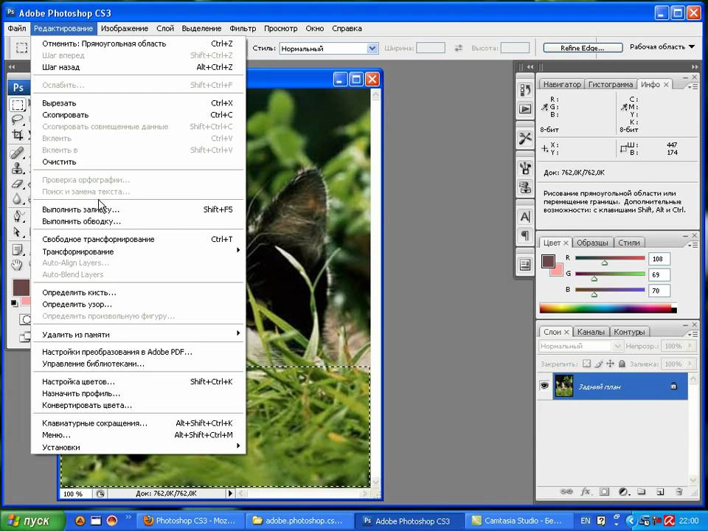Select the Healing Brush tool
This screenshot has height=531, width=708.
(18, 153)
